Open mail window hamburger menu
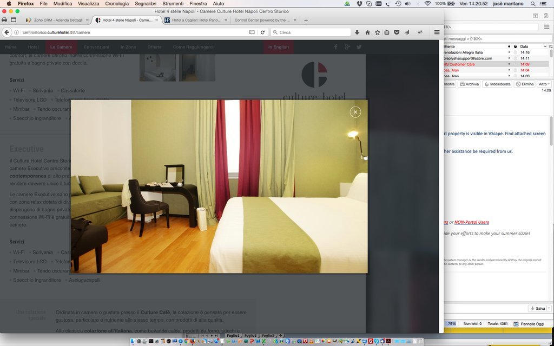Viewport: 554px width, 346px height. tap(546, 27)
